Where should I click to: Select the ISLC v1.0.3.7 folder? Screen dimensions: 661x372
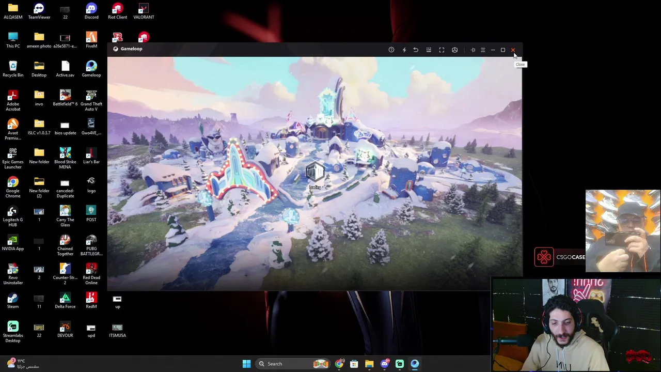[39, 127]
